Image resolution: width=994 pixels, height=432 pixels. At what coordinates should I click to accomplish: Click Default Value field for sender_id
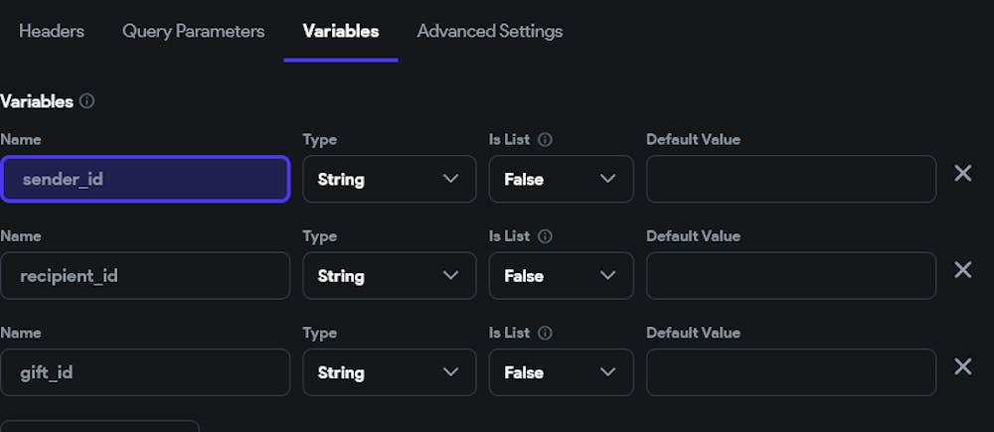click(x=790, y=180)
